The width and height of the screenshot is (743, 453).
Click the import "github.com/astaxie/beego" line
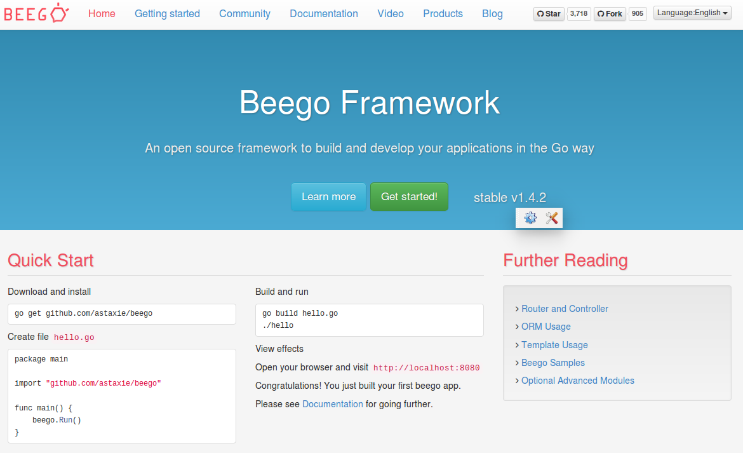(88, 383)
